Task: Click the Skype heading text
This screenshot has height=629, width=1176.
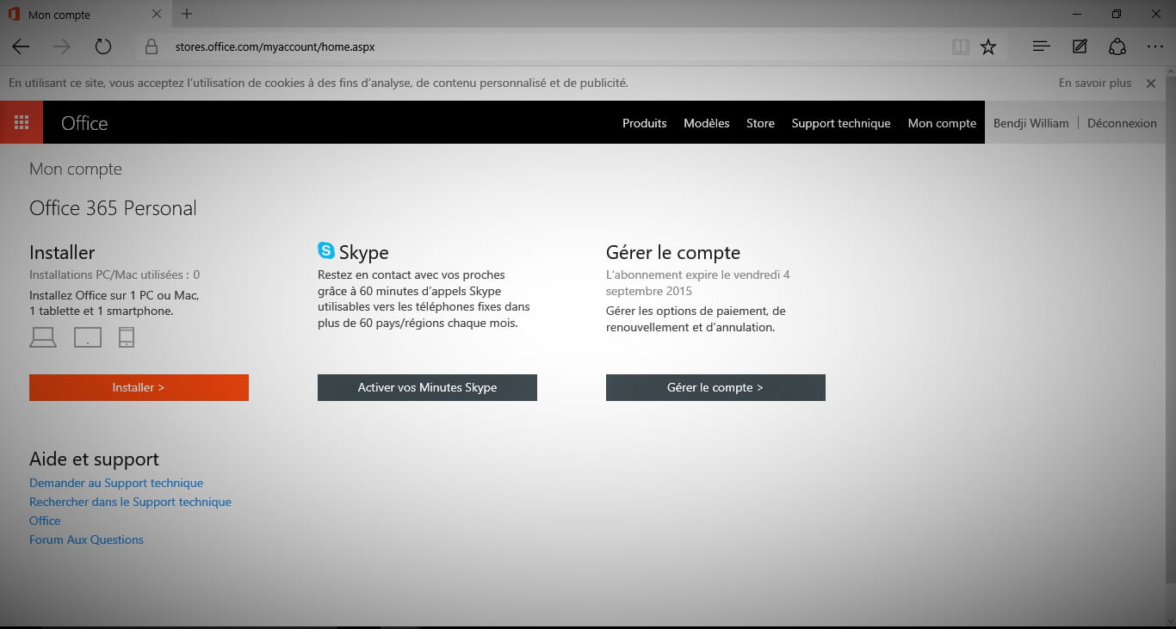Action: (363, 252)
